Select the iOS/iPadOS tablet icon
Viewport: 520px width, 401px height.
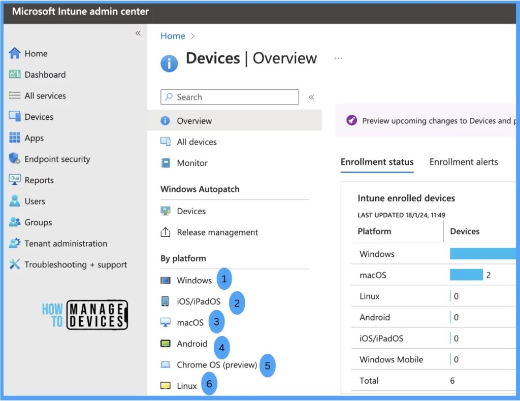click(165, 301)
